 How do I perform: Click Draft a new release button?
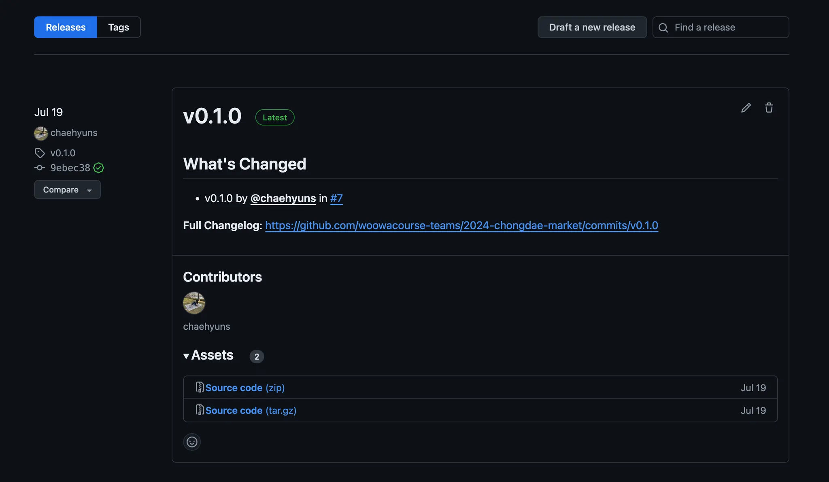tap(592, 27)
